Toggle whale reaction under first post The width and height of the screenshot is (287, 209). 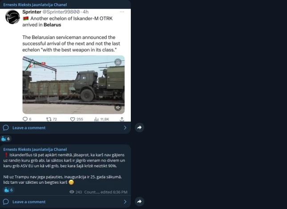(x=6, y=139)
